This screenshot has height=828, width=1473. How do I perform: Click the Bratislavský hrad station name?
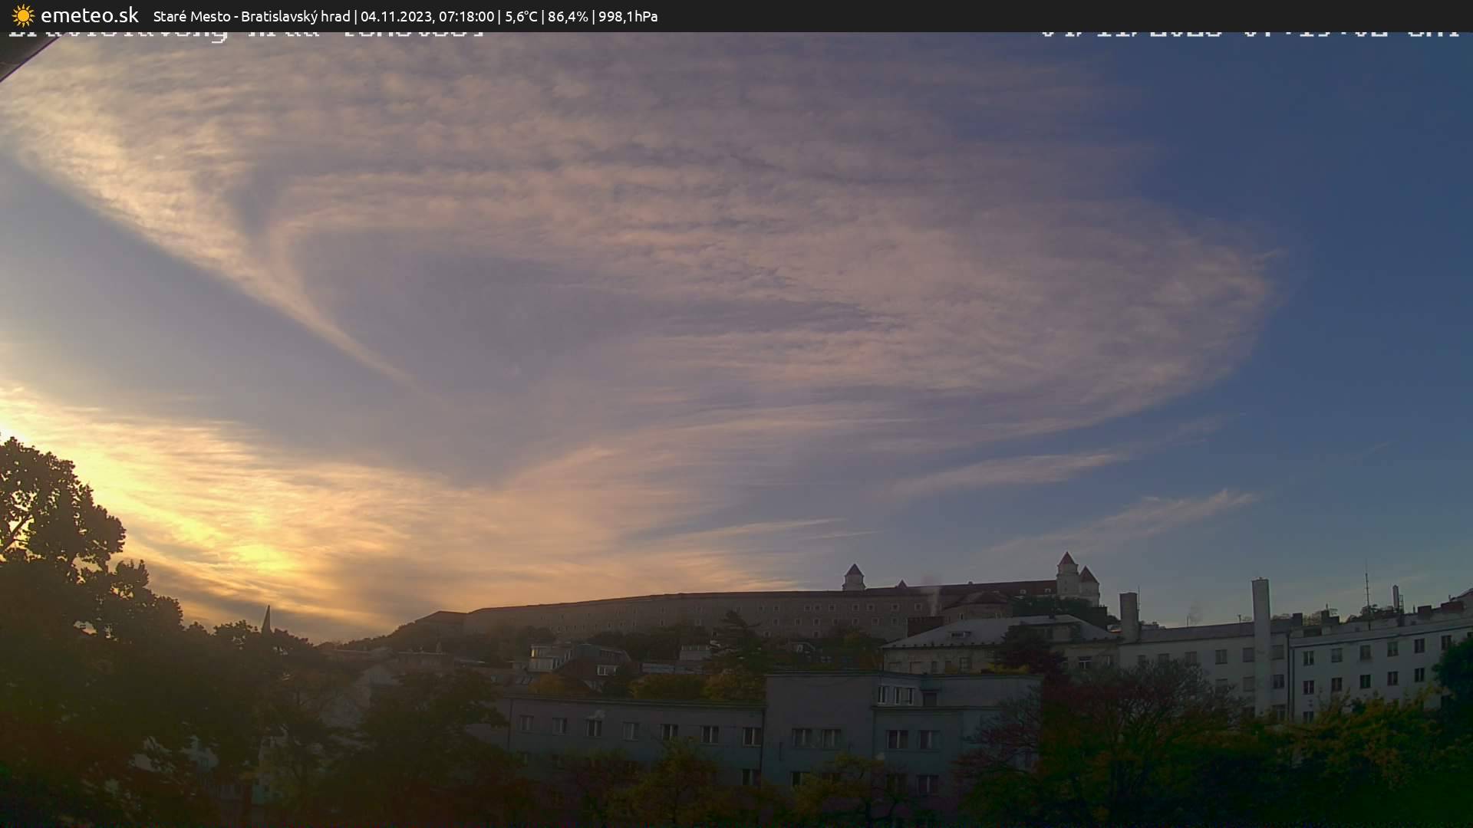point(295,16)
